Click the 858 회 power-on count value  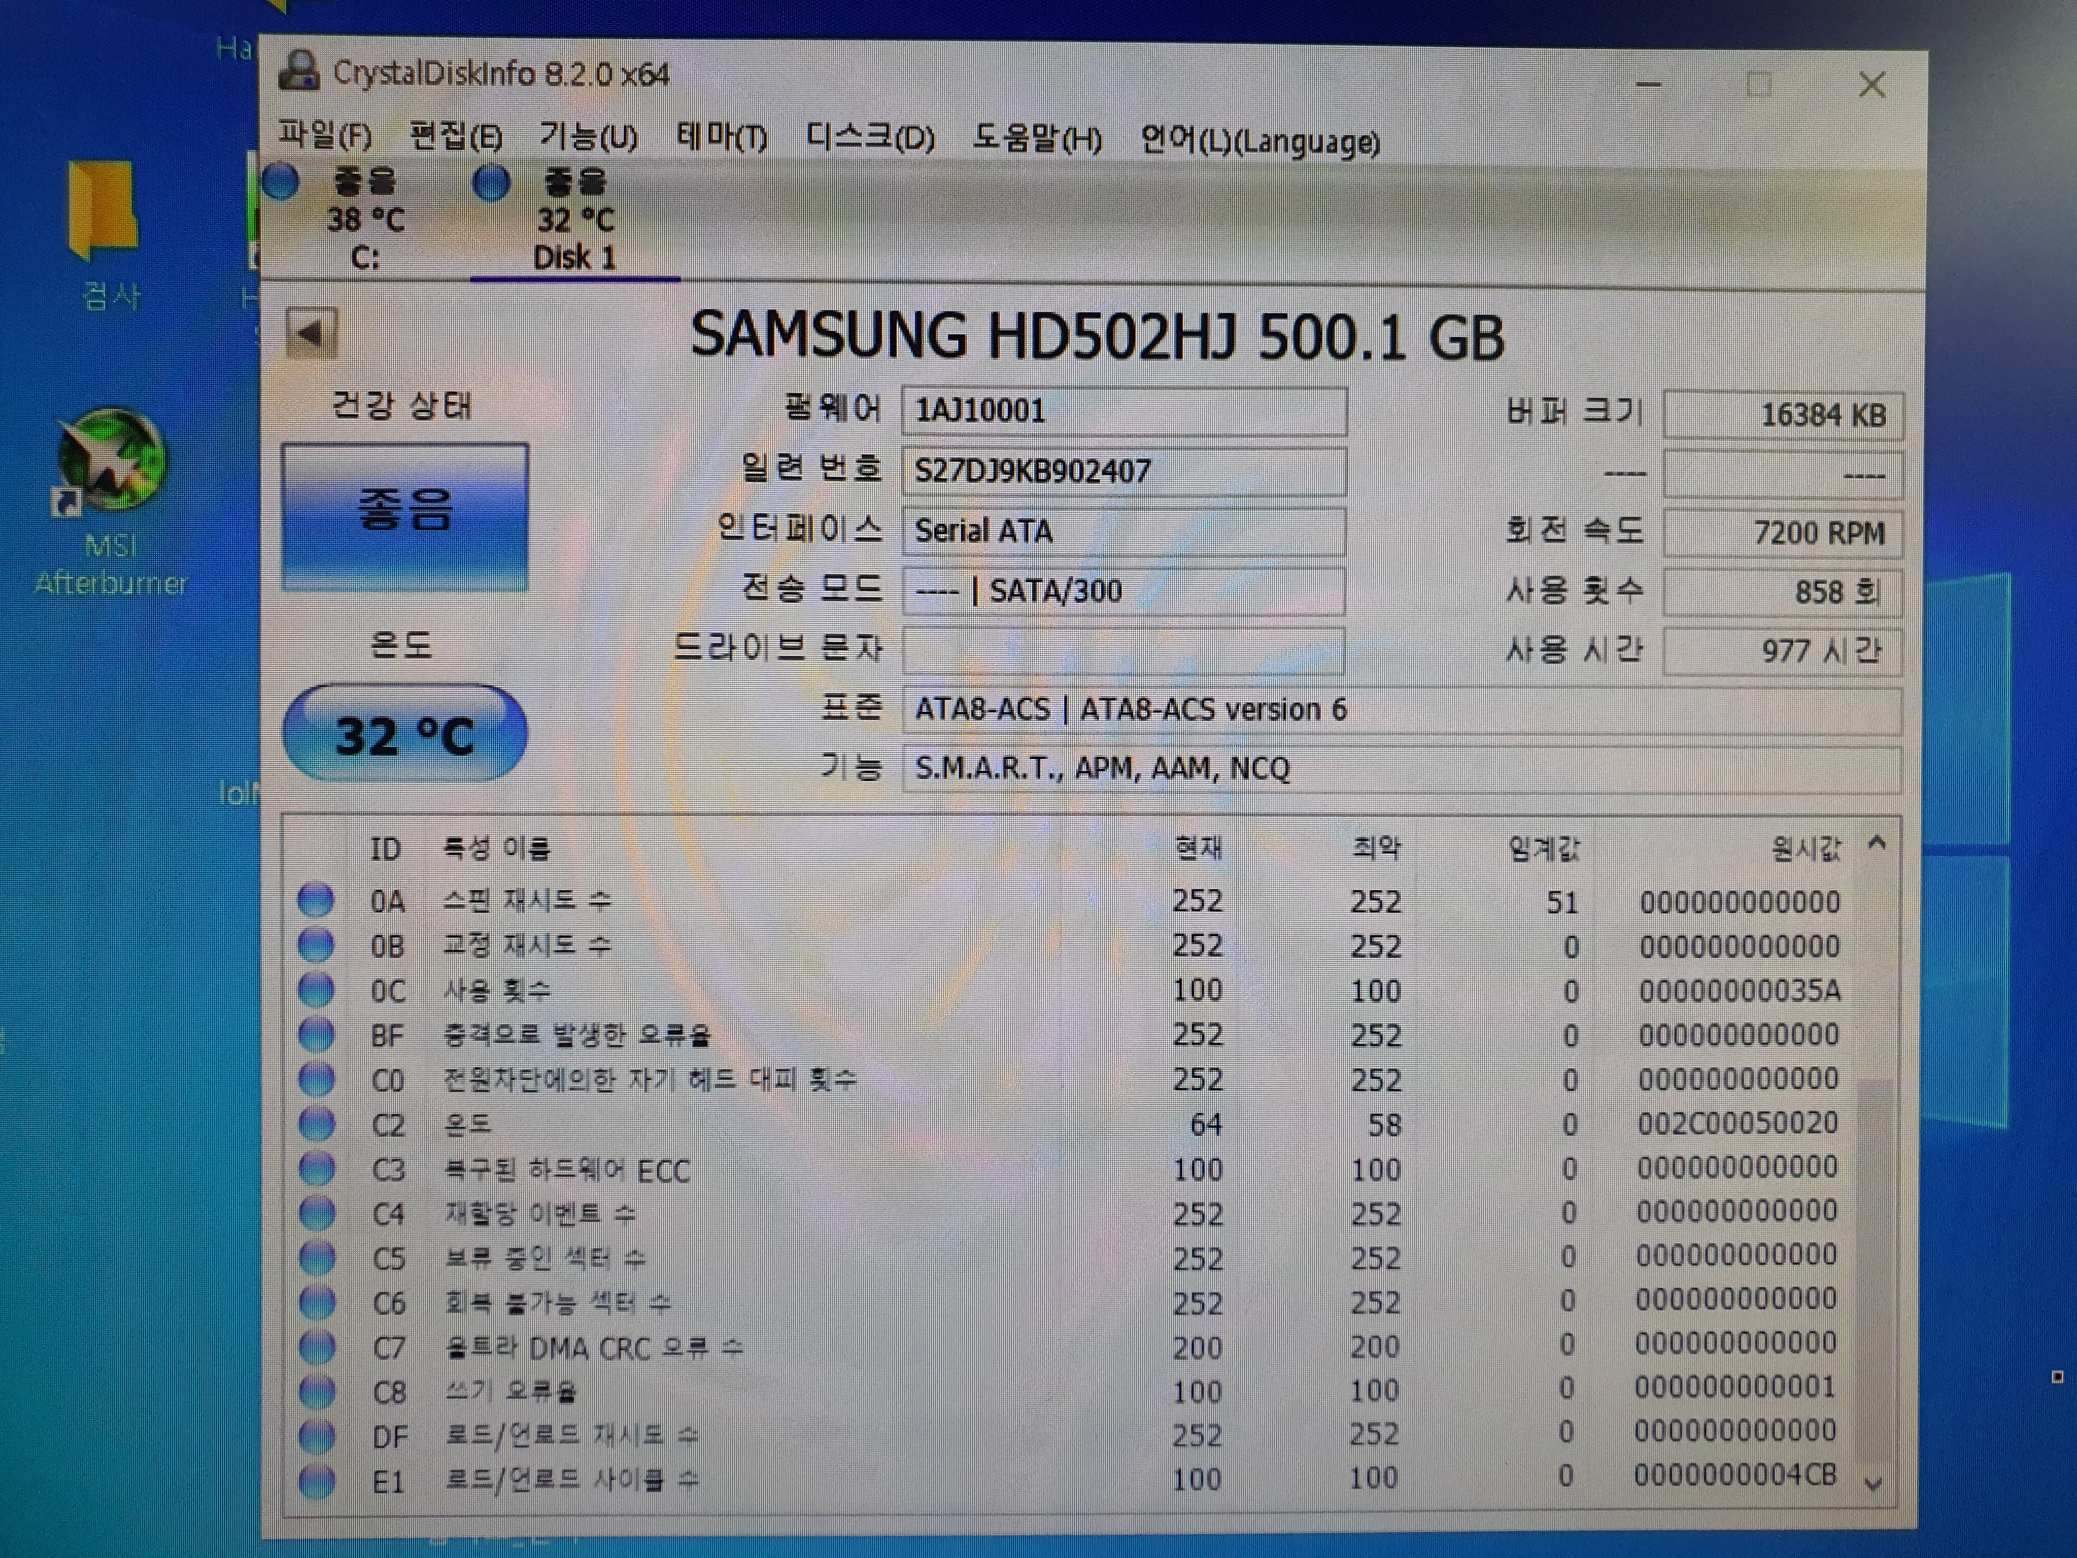[1783, 592]
